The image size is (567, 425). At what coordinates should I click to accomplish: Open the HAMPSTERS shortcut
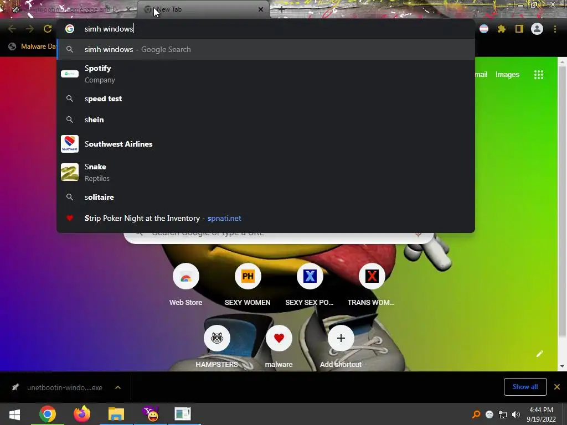217,346
